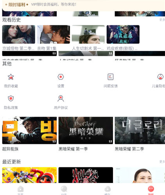Go to the Home tab in bottom bar
This screenshot has height=195, width=165.
20,189
